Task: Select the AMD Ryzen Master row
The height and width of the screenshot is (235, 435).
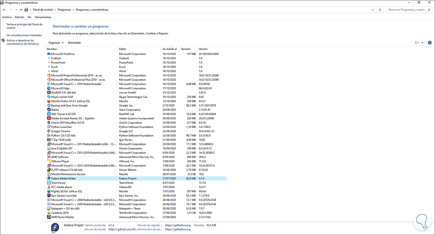Action: click(136, 217)
